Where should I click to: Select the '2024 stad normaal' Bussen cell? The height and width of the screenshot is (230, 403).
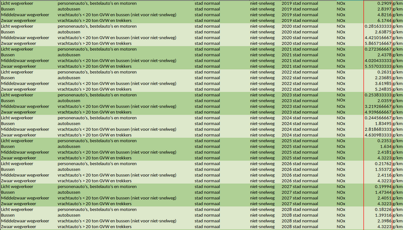(x=300, y=123)
